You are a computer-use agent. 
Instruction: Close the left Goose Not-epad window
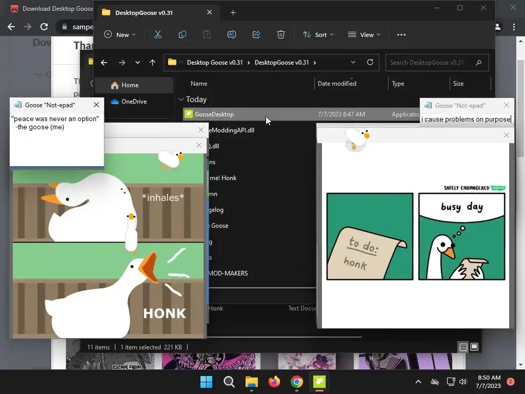96,105
